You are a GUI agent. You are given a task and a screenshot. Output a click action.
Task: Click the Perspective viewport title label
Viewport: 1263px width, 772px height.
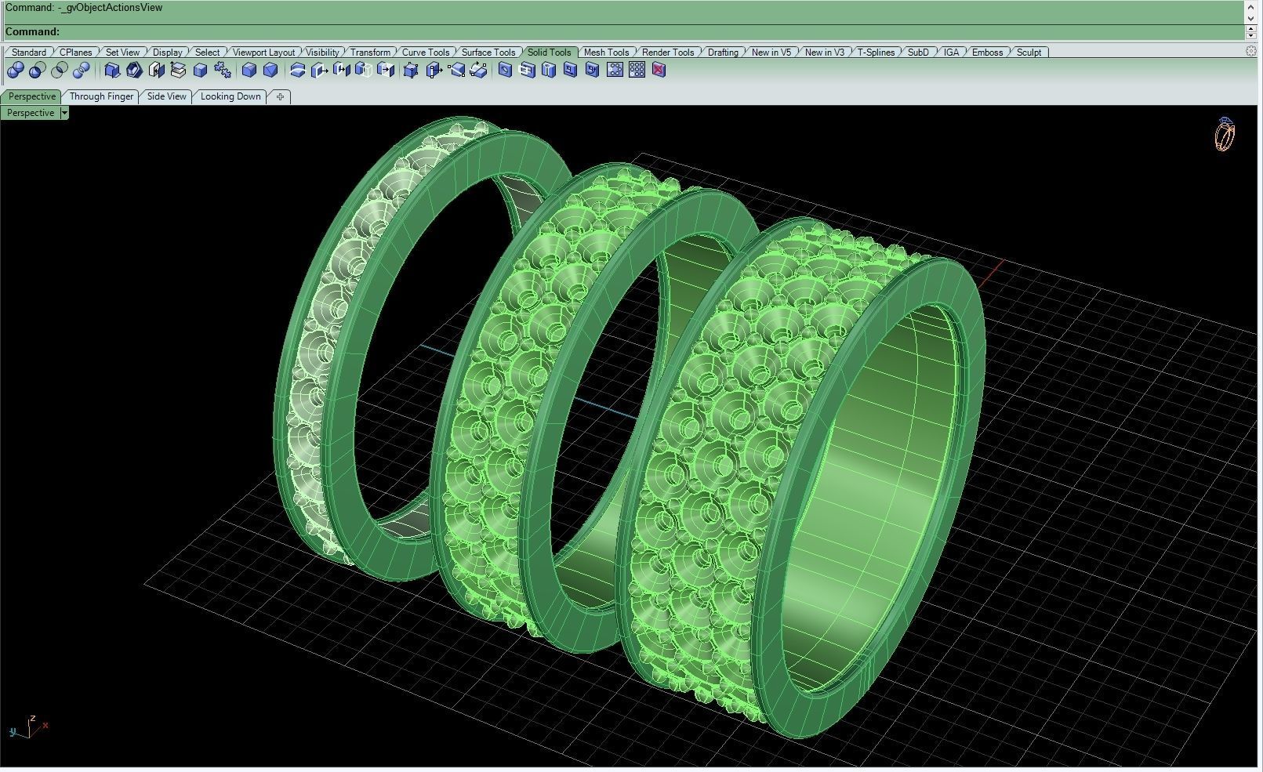click(x=31, y=113)
